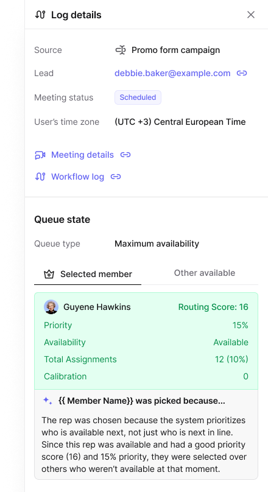Click the link icon next to lead email

point(242,73)
